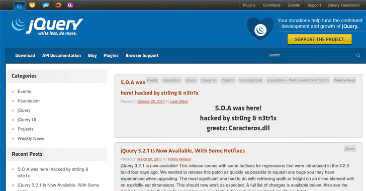Open API Documentation in navigation
The width and height of the screenshot is (366, 191).
pos(62,55)
